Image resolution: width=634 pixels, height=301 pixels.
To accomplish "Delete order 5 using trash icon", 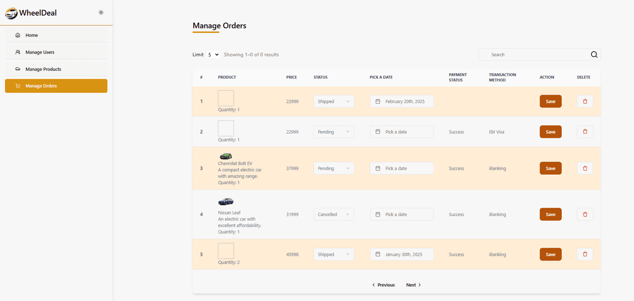I will [584, 255].
